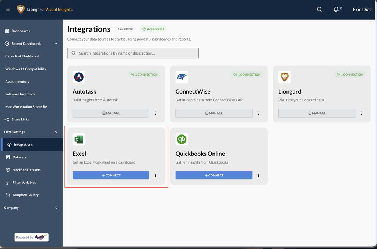
Task: Click the Datasets archive icon
Action: 8,157
